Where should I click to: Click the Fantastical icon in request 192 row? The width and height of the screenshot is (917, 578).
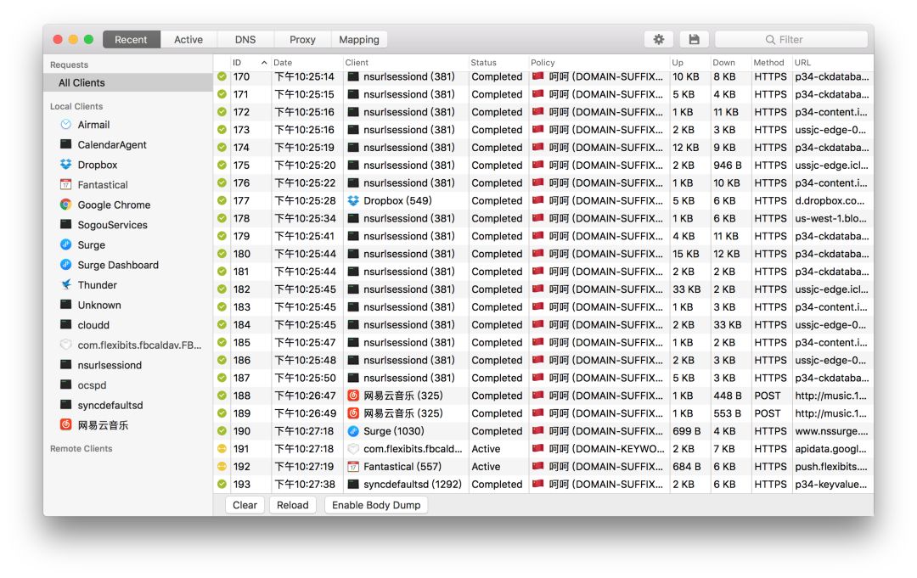point(353,466)
